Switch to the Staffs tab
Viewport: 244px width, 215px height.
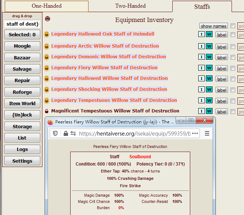pos(202,7)
